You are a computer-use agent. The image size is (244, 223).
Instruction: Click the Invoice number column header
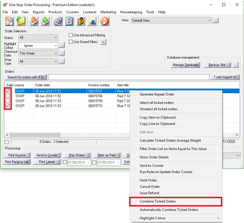coord(101,85)
